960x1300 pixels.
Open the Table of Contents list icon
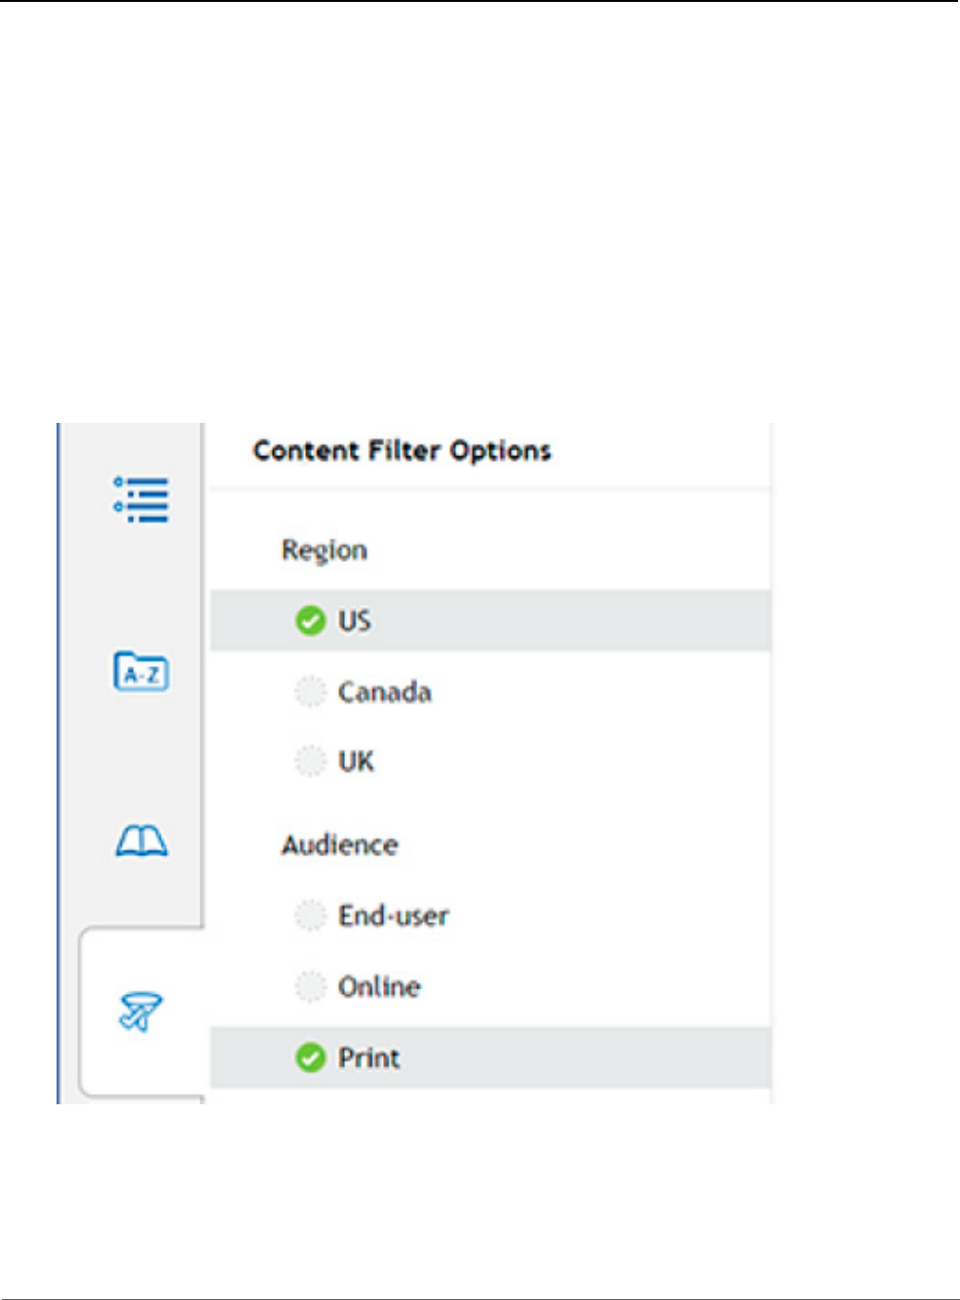[142, 500]
